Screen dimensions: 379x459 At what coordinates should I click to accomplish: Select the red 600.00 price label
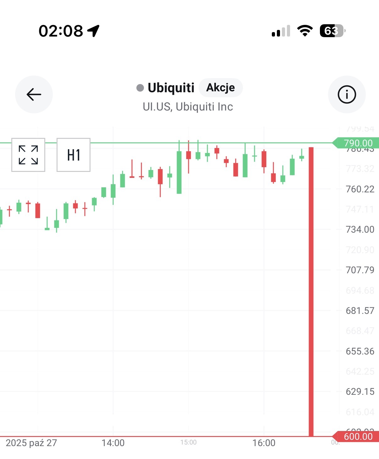(x=358, y=437)
